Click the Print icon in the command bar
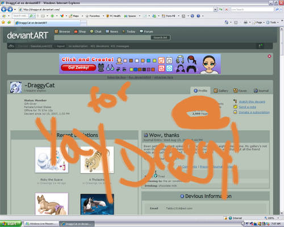Viewport: 284px width, 227px height. tap(245, 22)
